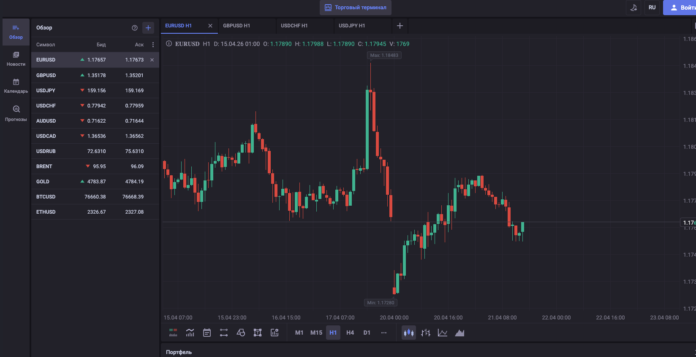696x357 pixels.
Task: Switch to the GBPUSD H1 chart tab
Action: tap(237, 26)
